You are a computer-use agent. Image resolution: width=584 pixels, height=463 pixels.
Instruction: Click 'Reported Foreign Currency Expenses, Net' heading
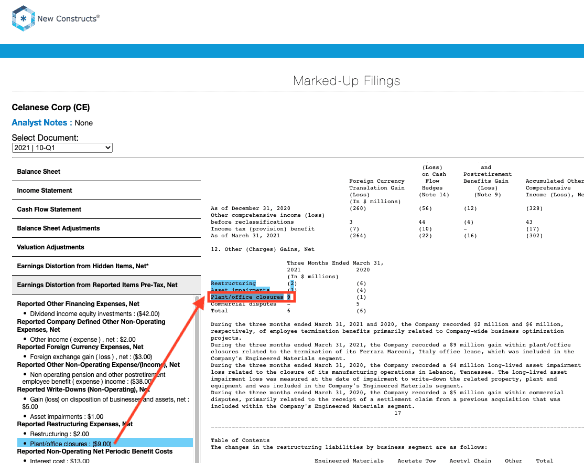80,347
